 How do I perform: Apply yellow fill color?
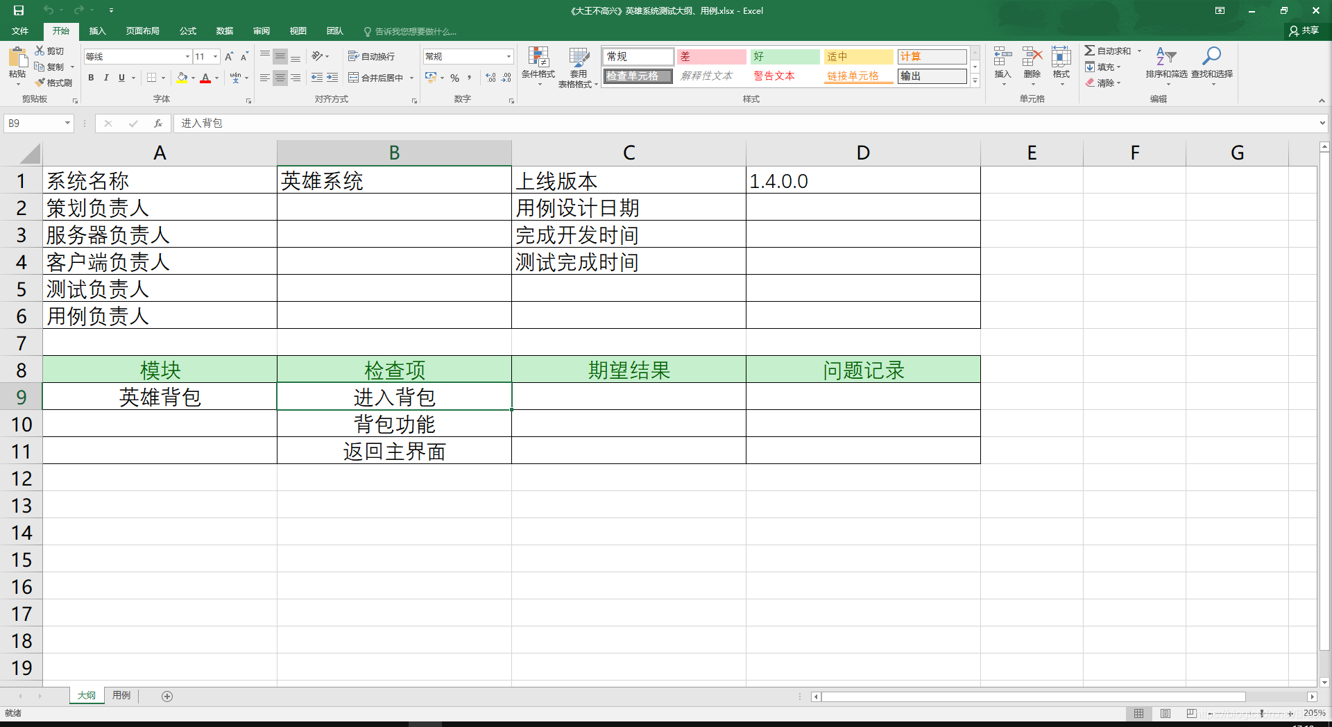182,78
